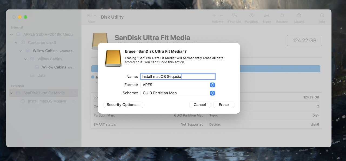Collapse nested Willow Cabins volume chevron
Image resolution: width=346 pixels, height=161 pixels.
coord(26,59)
